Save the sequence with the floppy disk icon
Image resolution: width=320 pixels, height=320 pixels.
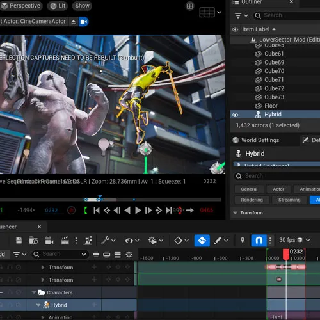point(19,241)
